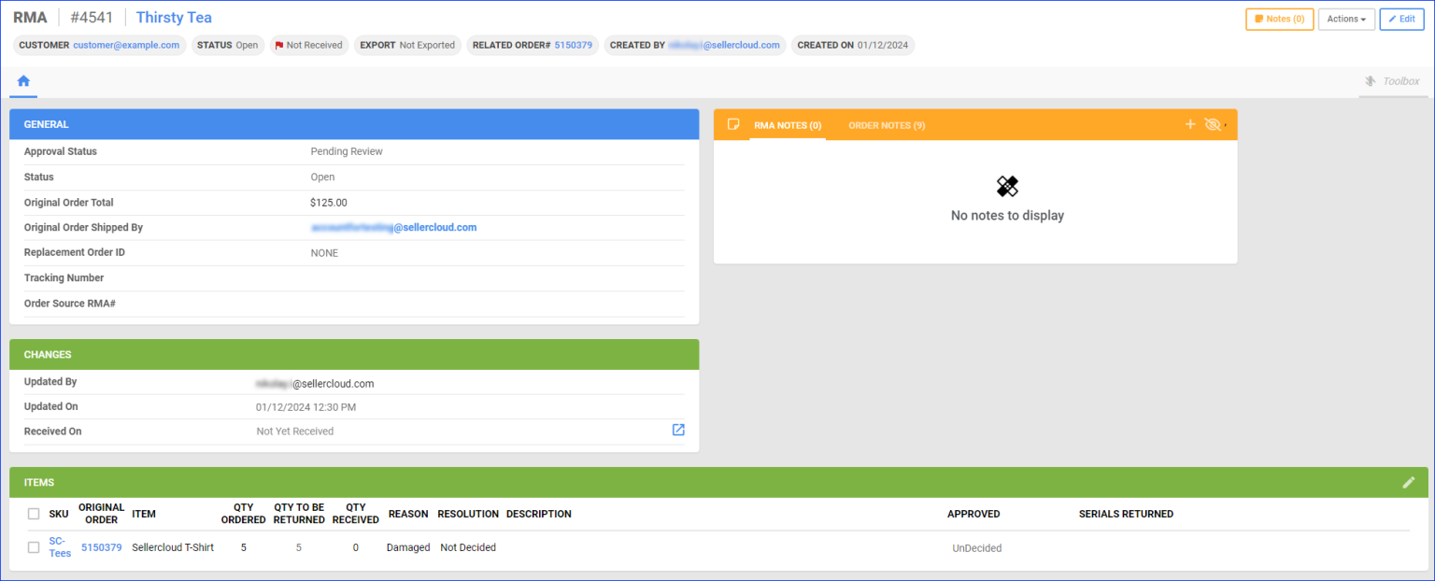This screenshot has width=1435, height=581.
Task: Click the note icon on the notes panel header
Action: (734, 123)
